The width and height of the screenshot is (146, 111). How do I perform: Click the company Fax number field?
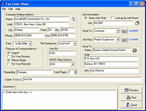(x=63, y=36)
